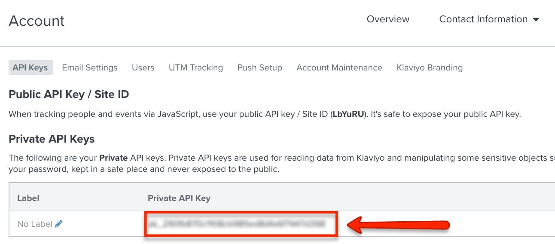Click the Private API Key column header
The height and width of the screenshot is (244, 555).
coord(179,198)
